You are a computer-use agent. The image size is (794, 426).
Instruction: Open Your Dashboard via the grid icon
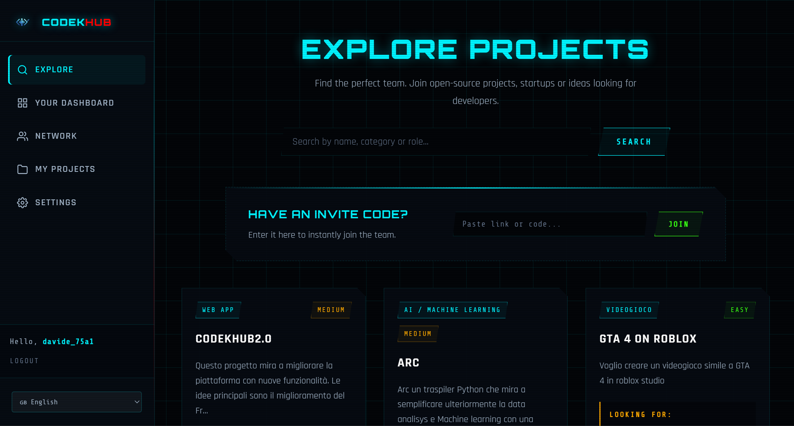(22, 103)
